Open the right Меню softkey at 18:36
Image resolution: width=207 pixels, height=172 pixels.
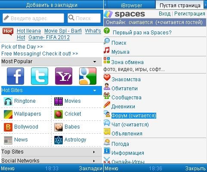[111, 168]
